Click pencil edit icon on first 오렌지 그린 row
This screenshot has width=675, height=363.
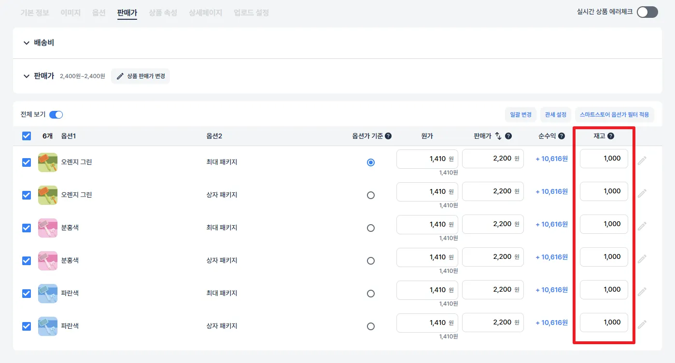642,161
